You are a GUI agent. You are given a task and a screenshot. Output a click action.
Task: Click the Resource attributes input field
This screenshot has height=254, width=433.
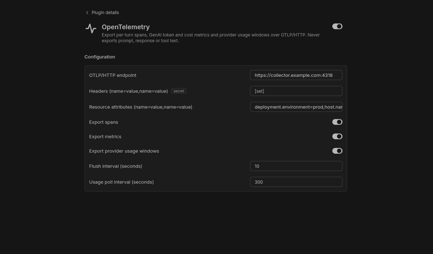coord(296,107)
